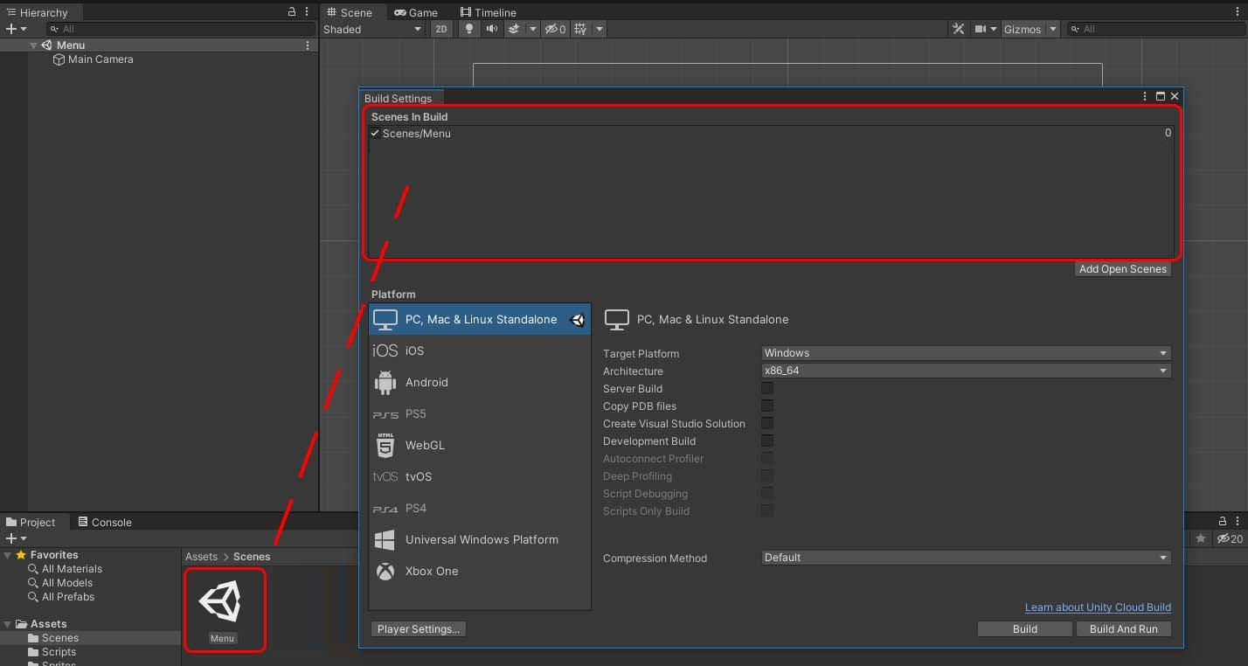Toggle scene audio speaker icon
The image size is (1248, 666).
(492, 29)
